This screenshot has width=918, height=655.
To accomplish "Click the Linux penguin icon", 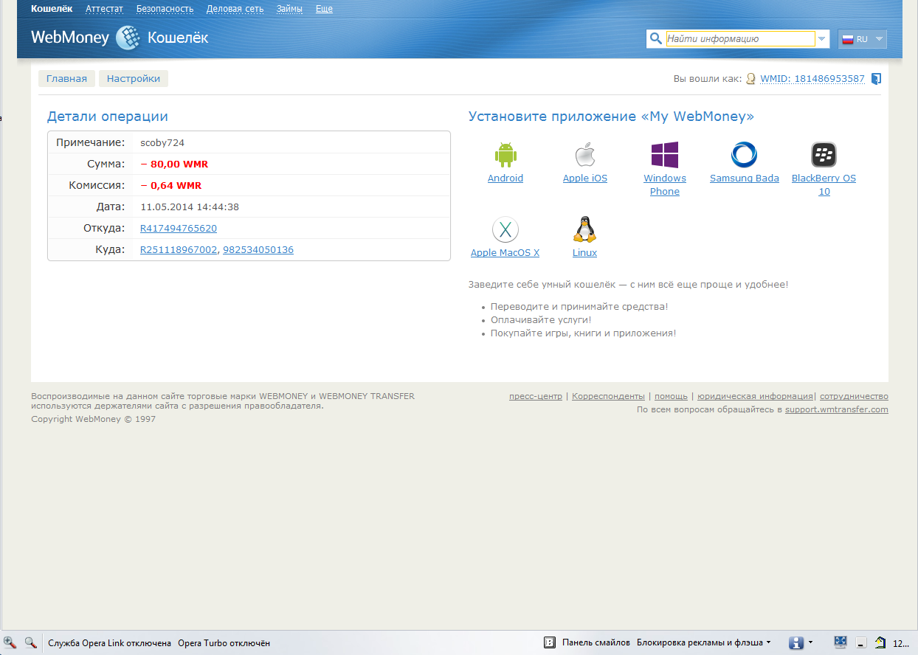I will [x=584, y=229].
